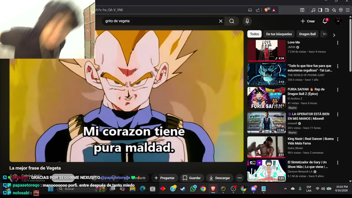Open options menu for Love Me video
Screen dimensions: 352x198
pos(338,43)
